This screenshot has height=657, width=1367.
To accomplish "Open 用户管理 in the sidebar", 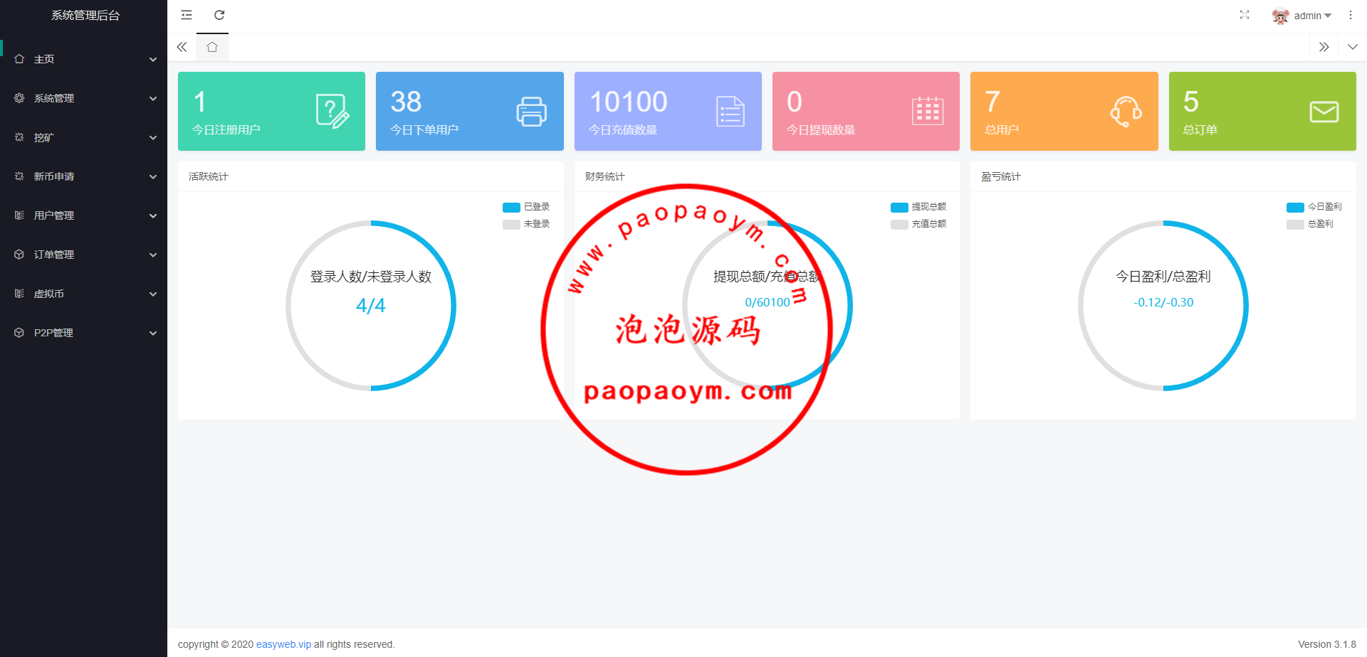I will coord(84,215).
